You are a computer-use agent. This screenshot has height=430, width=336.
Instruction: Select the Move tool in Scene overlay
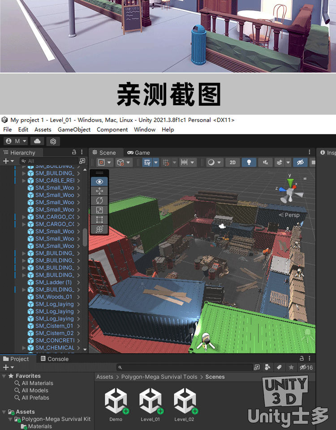[99, 191]
